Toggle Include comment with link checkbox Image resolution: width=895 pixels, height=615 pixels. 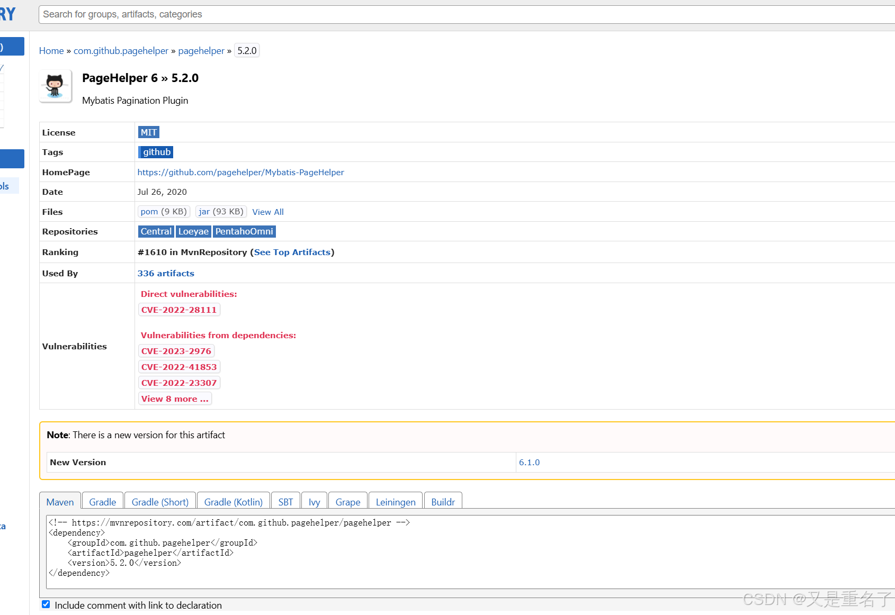click(46, 604)
